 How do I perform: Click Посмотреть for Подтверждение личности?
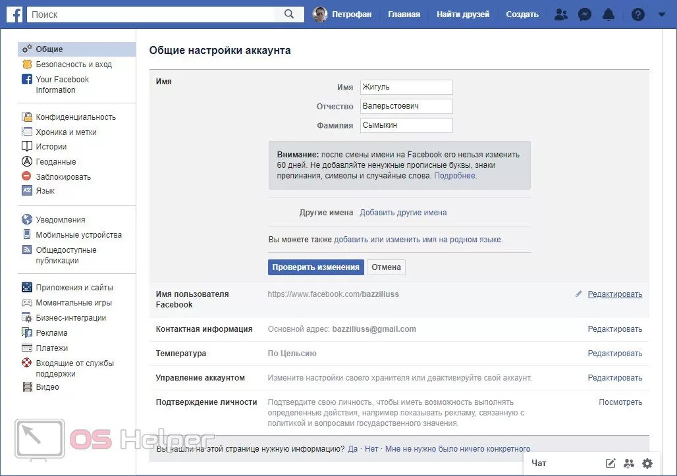(x=620, y=402)
